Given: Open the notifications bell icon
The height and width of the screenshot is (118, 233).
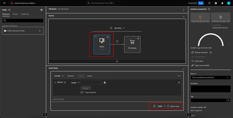Looking at the screenshot, I should click(x=222, y=3).
